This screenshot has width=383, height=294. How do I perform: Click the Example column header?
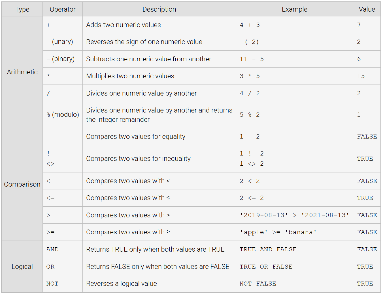(x=294, y=9)
